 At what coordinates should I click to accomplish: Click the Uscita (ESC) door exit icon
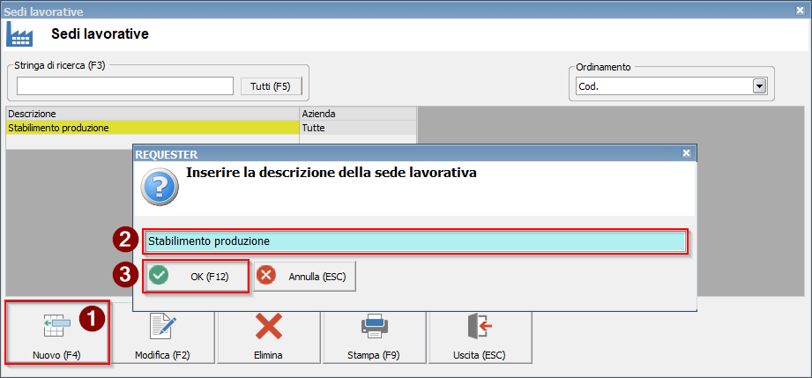click(x=480, y=327)
